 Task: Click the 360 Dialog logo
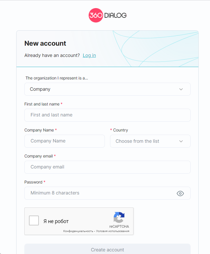[x=107, y=15]
